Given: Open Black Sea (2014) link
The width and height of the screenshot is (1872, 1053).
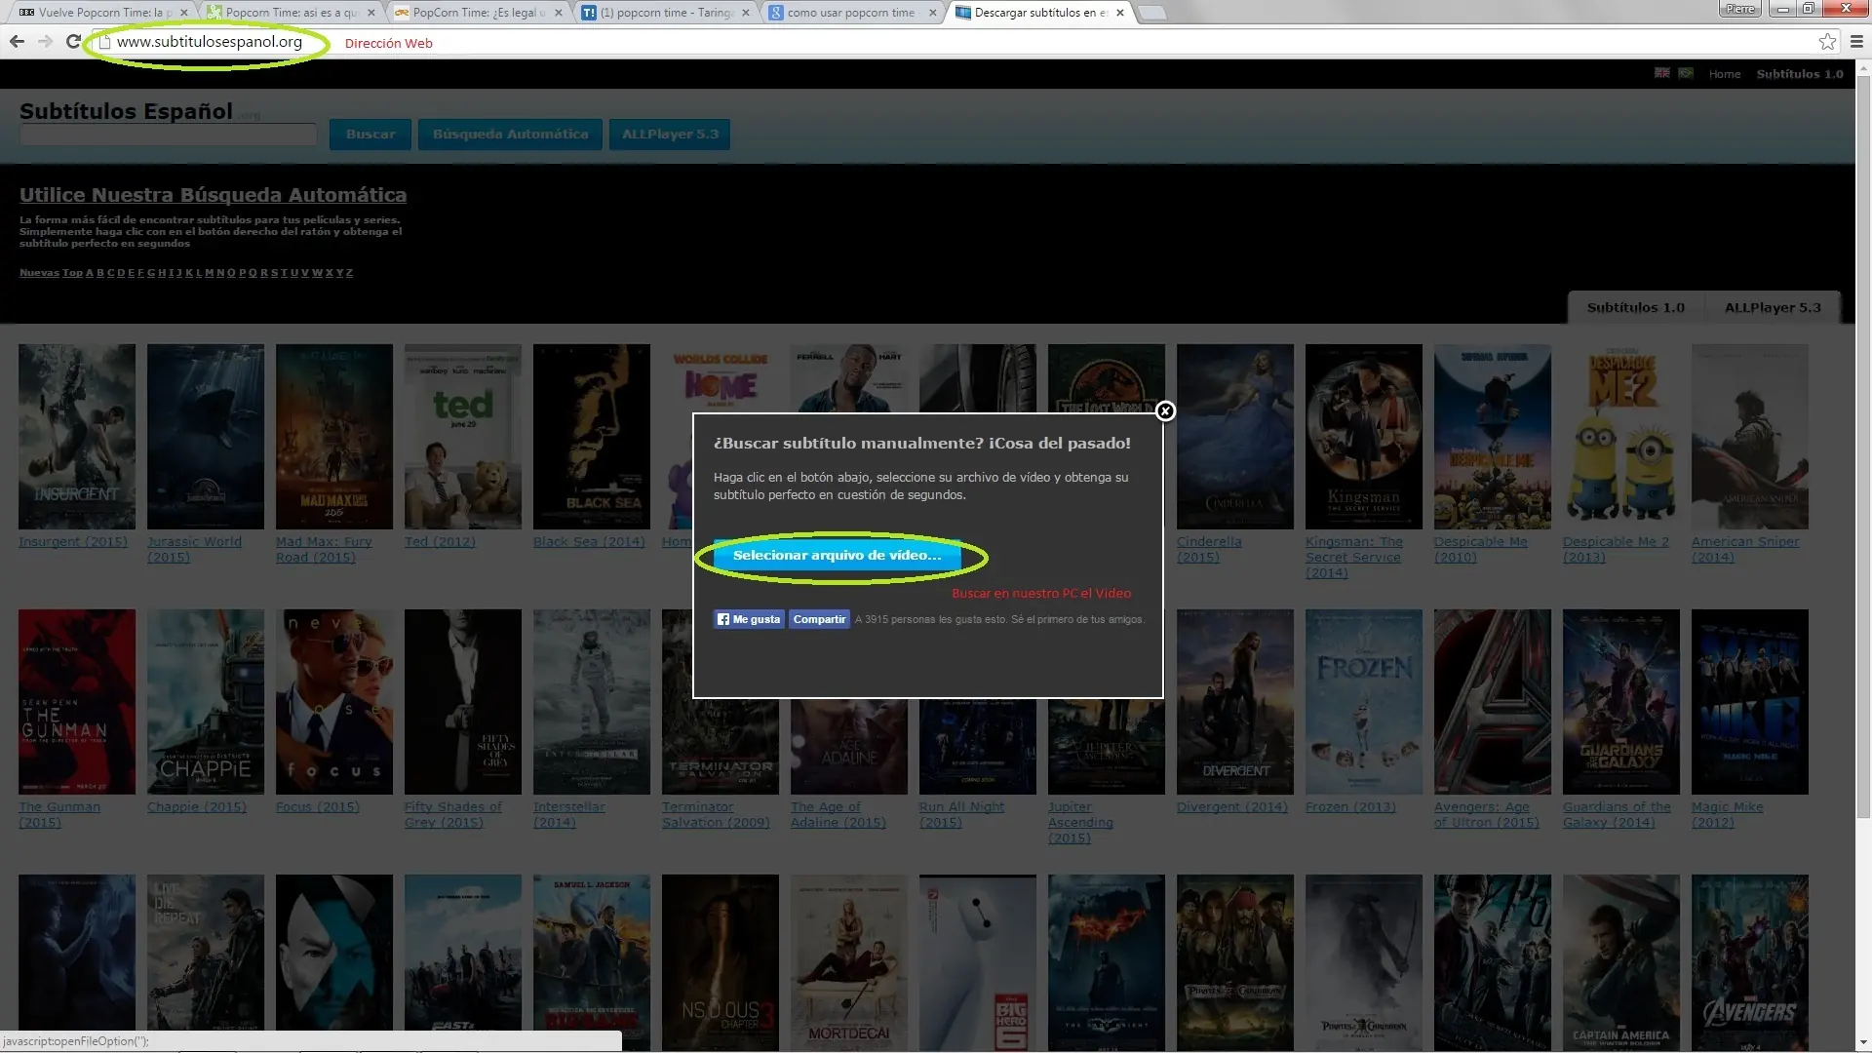Looking at the screenshot, I should (x=589, y=542).
